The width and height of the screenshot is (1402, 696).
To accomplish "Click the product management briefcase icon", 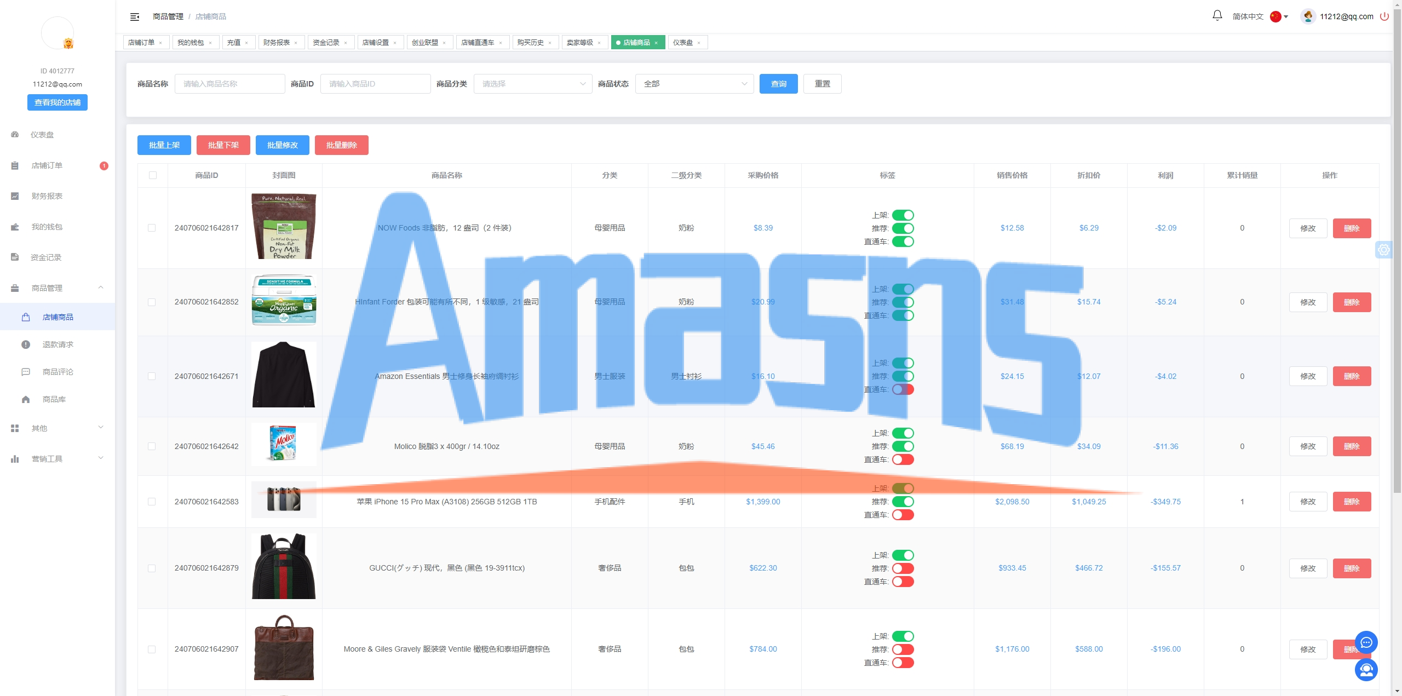I will [x=15, y=288].
